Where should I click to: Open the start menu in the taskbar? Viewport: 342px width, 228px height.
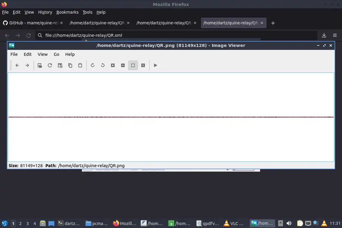4,224
